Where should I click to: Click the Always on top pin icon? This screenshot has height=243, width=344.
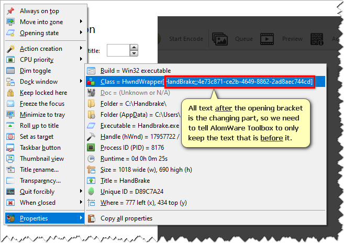tap(10, 11)
